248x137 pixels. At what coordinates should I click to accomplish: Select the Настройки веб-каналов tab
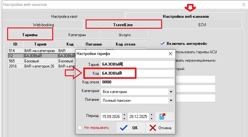click(x=186, y=16)
